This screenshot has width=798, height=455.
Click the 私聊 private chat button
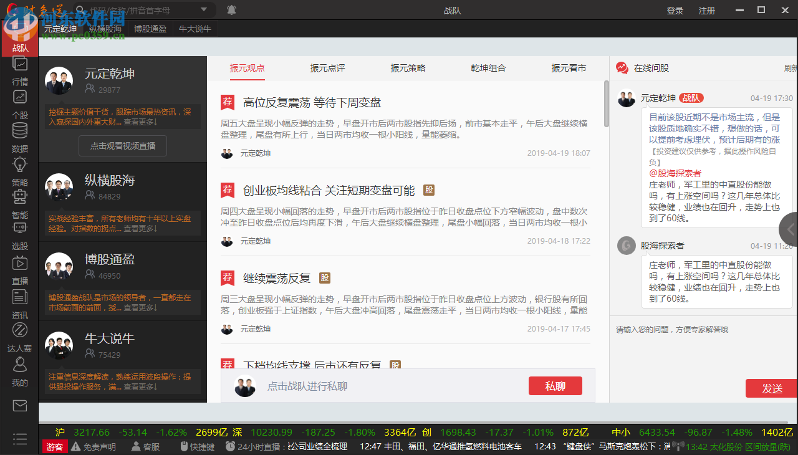[x=555, y=385]
